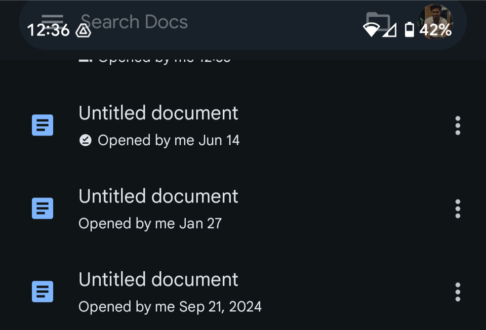The height and width of the screenshot is (330, 486).
Task: Open Untitled document opened Sep 21, 2024
Action: point(158,280)
